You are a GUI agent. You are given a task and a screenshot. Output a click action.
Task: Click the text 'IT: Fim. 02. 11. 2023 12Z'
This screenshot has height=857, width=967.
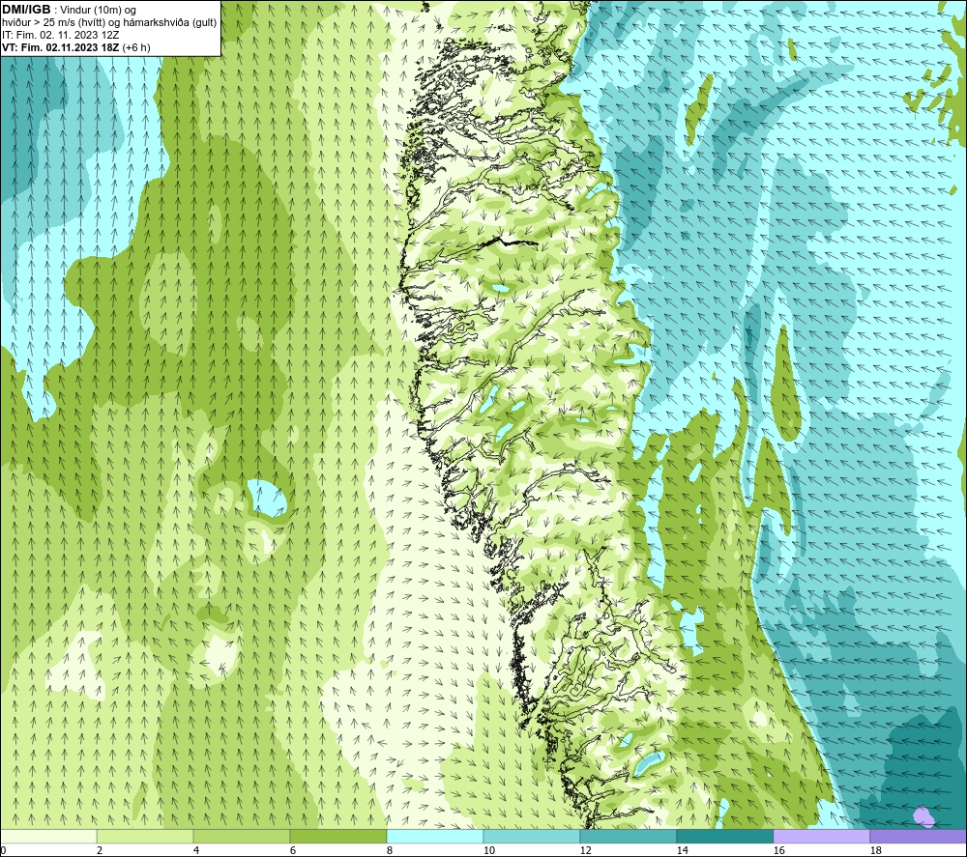pos(60,35)
